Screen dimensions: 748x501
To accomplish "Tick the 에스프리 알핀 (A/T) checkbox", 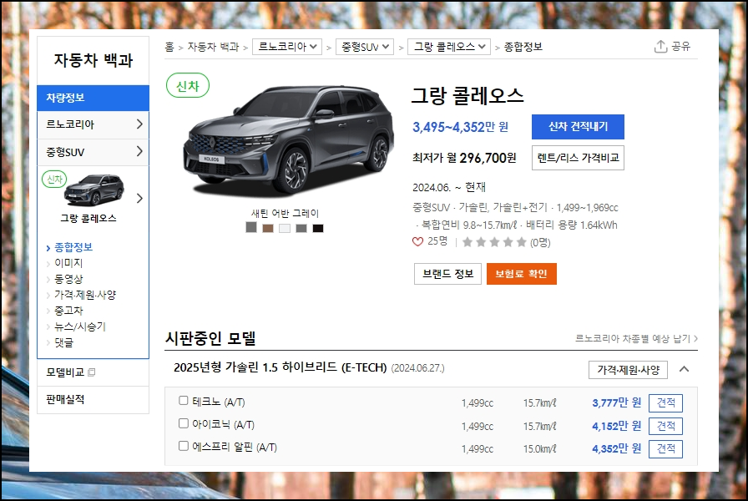I will pos(183,446).
